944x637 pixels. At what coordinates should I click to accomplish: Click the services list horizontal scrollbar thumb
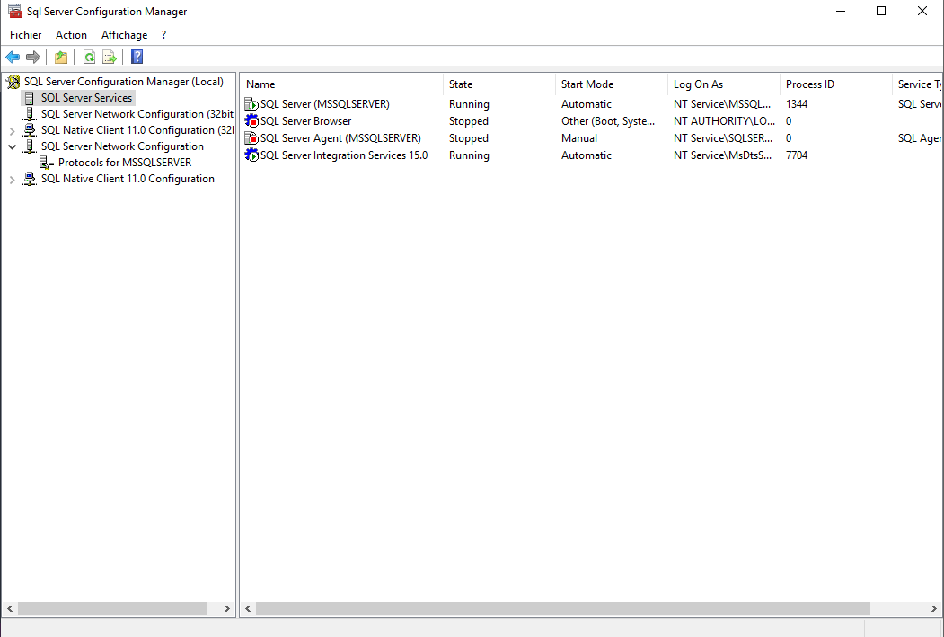click(563, 609)
